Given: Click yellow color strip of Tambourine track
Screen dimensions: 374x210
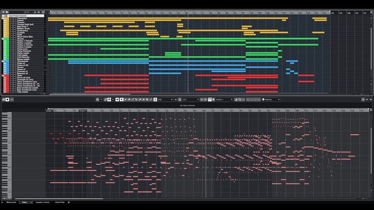Looking at the screenshot, I should click(6, 30).
